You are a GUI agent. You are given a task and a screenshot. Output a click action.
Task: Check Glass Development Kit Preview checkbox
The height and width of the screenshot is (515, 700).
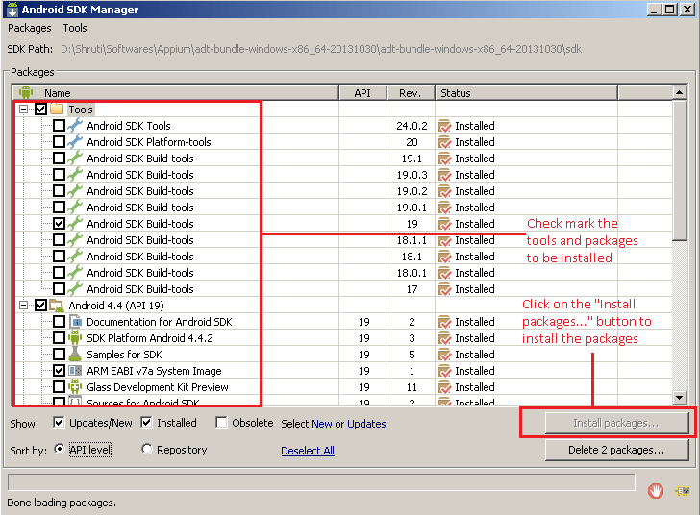59,386
